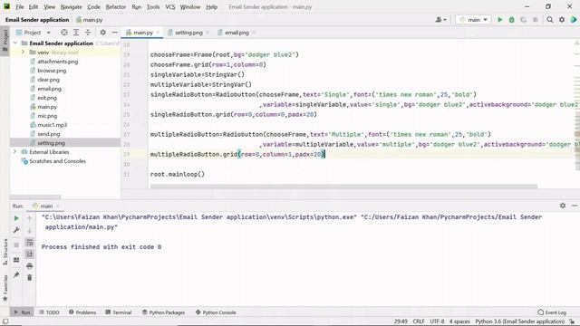Expand External Libraries node

point(15,152)
